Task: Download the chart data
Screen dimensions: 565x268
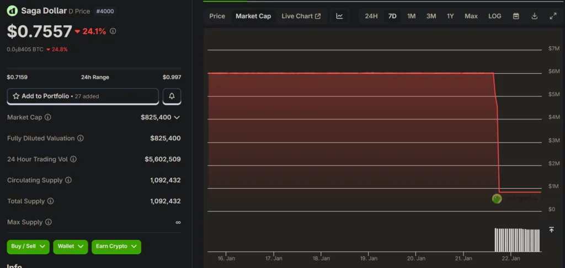Action: coord(534,17)
